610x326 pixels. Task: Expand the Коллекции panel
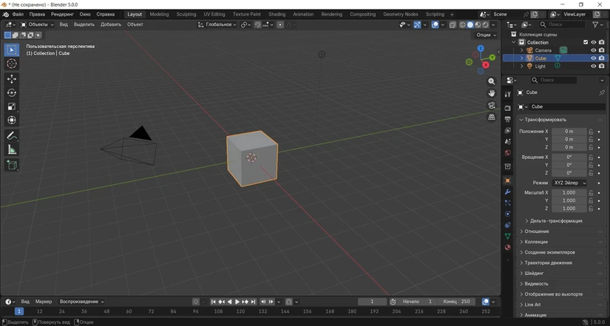pos(536,242)
